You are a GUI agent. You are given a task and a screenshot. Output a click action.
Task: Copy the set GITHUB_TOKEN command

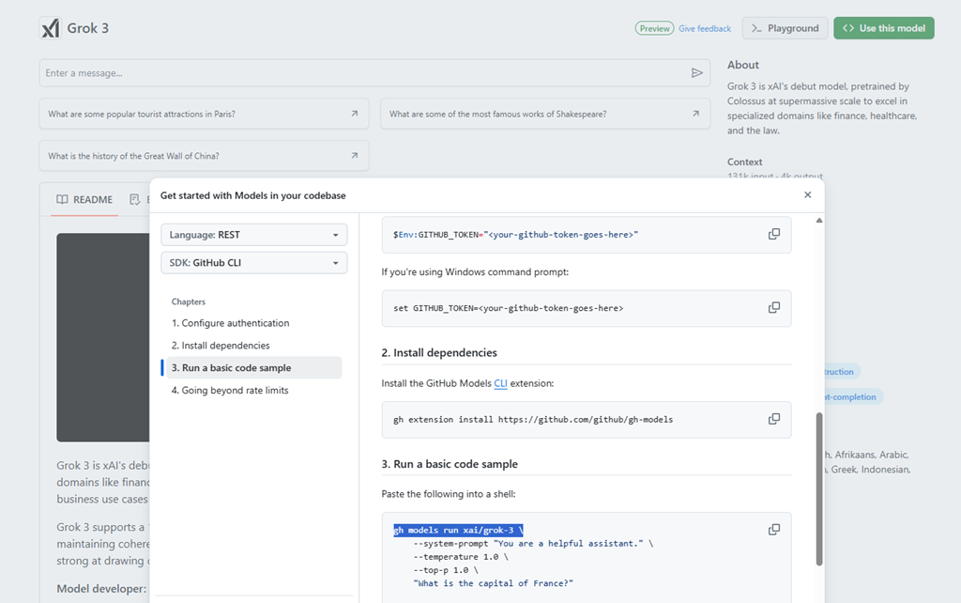click(773, 307)
